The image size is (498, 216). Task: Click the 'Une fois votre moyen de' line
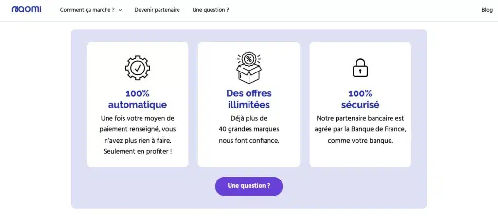point(138,118)
